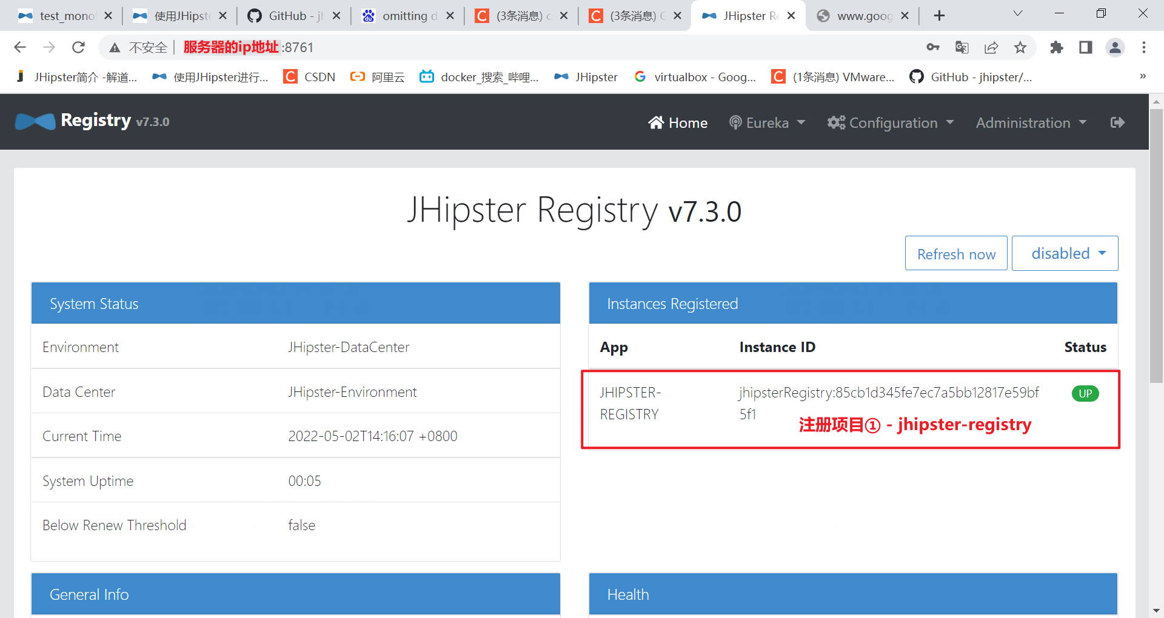The image size is (1164, 618).
Task: Go to Home in navbar
Action: [678, 123]
